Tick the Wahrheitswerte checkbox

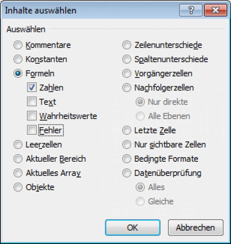coord(32,116)
